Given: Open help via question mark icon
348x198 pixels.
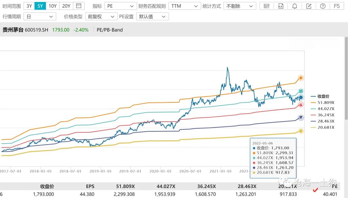Looking at the screenshot, I should (323, 6).
